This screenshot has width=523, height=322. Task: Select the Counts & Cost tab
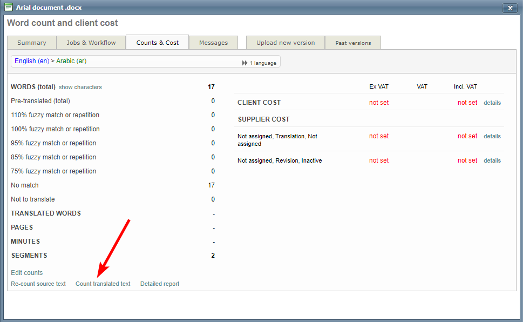(158, 43)
